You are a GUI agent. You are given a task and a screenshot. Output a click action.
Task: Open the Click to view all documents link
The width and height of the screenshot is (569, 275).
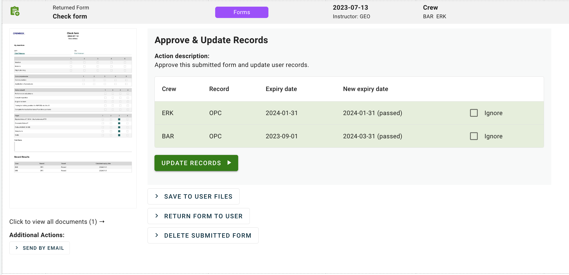[53, 222]
